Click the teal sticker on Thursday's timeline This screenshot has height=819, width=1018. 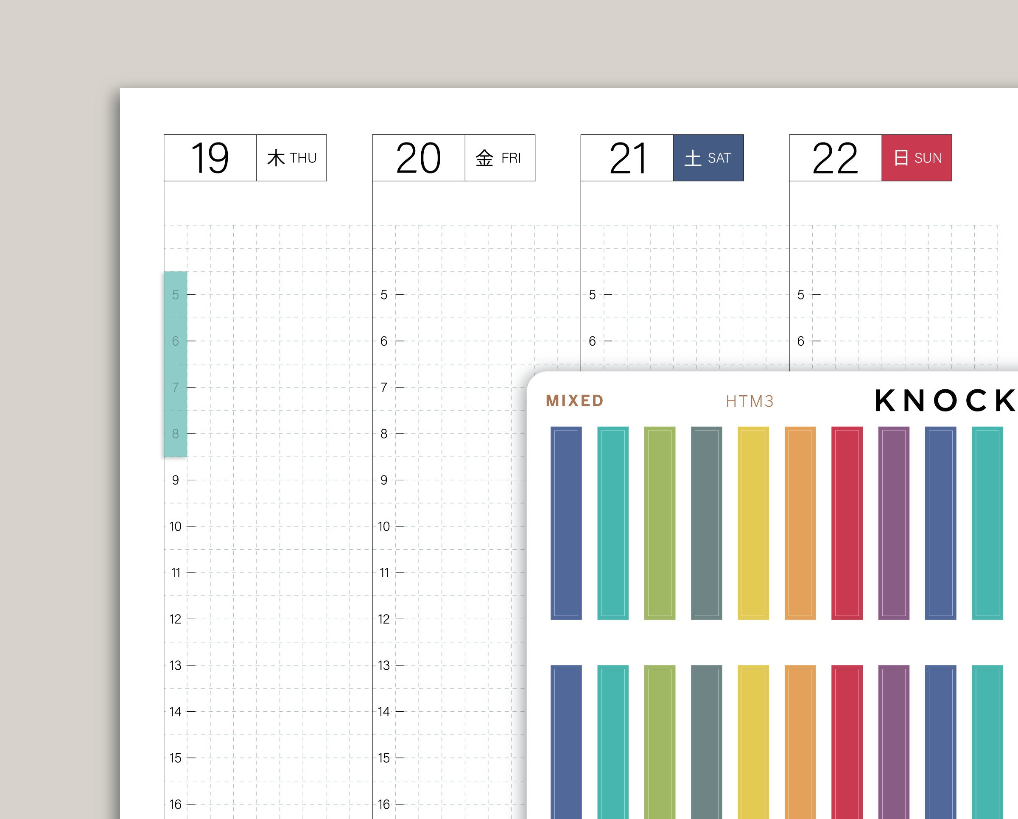click(x=176, y=363)
